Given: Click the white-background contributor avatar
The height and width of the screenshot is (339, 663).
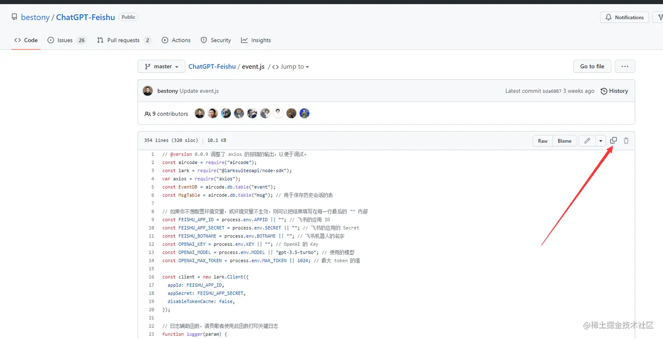Looking at the screenshot, I should (x=278, y=113).
